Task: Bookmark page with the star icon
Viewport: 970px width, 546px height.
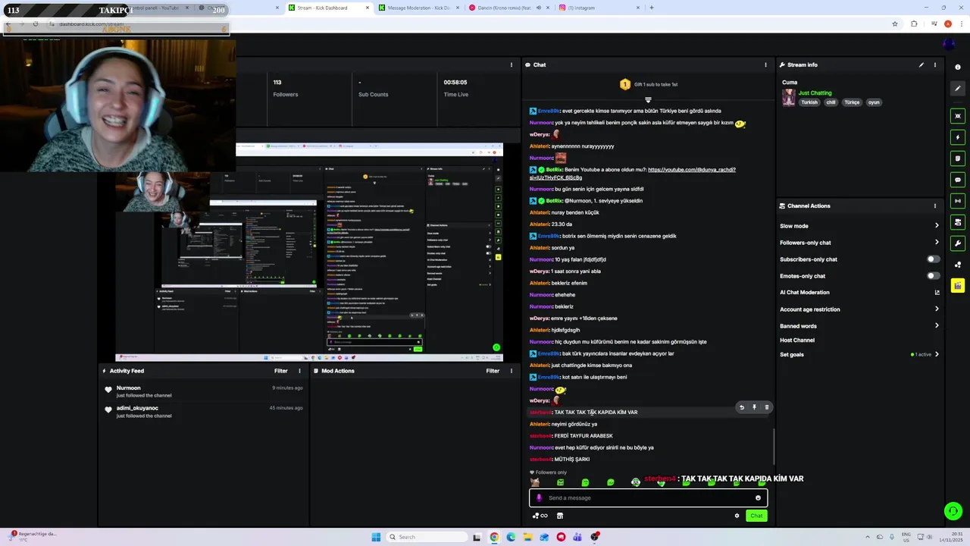Action: pyautogui.click(x=895, y=24)
